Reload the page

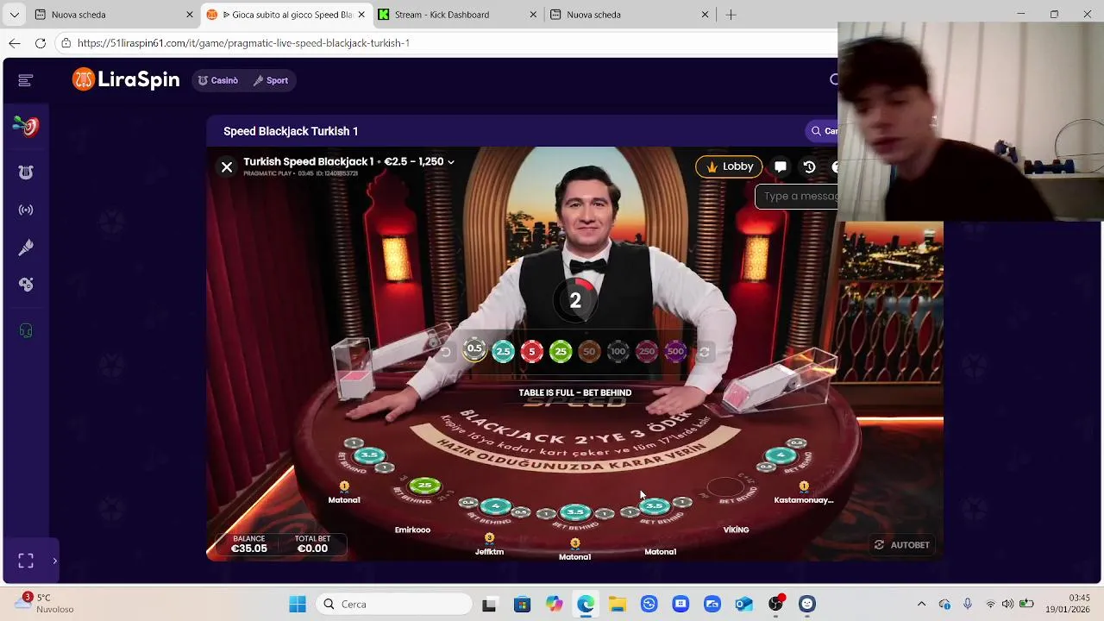coord(40,43)
